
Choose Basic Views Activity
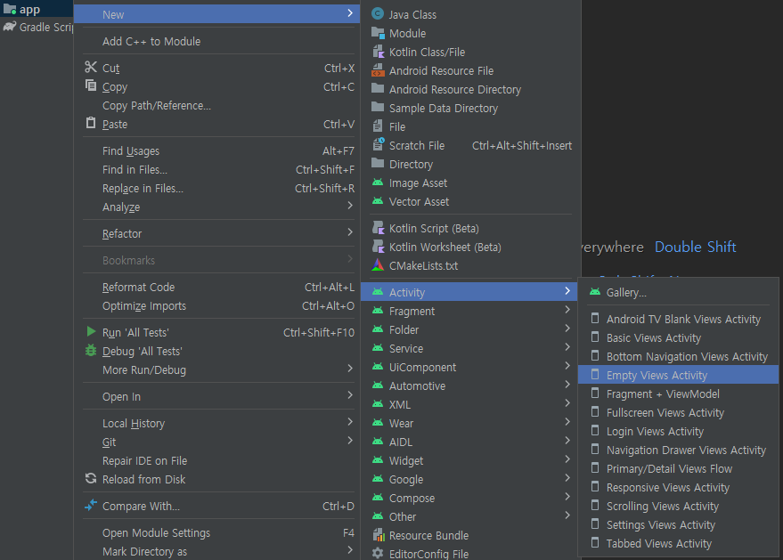(x=678, y=338)
